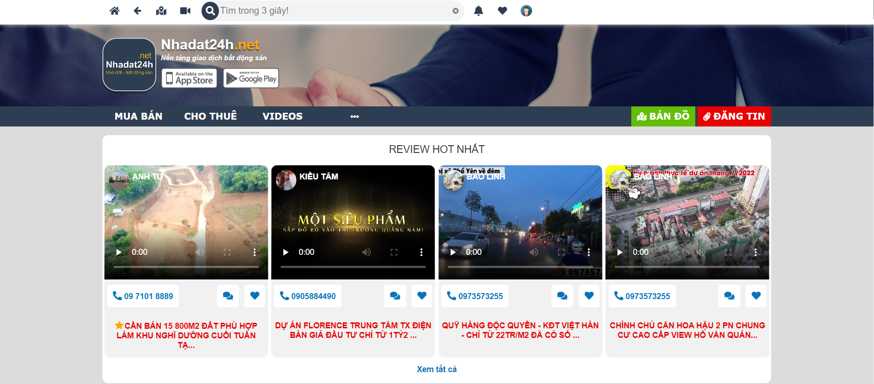Expand the three-dot navigation menu

[354, 116]
